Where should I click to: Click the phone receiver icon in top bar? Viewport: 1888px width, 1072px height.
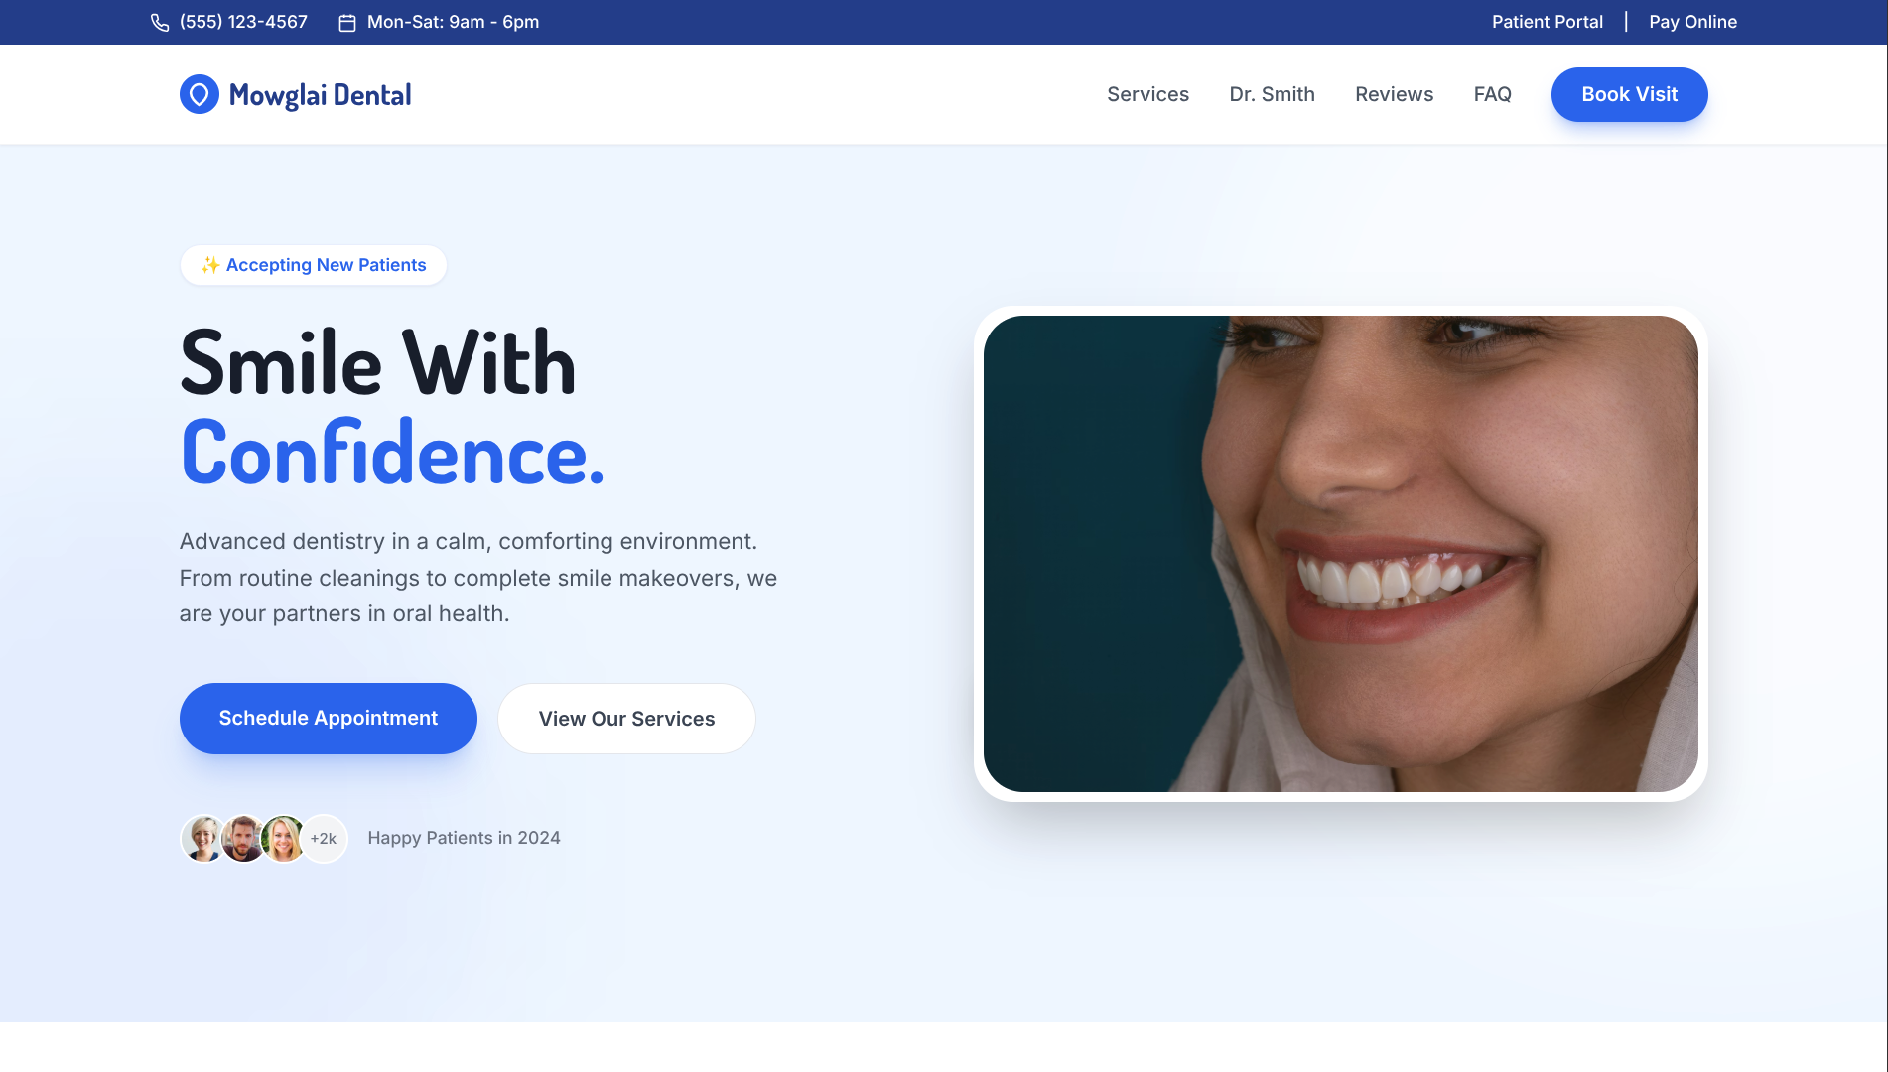coord(160,22)
